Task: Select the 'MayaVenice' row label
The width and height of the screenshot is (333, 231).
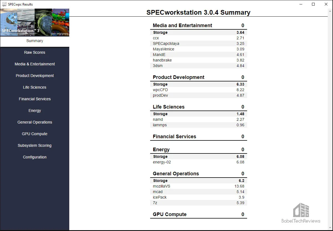Action: point(163,49)
